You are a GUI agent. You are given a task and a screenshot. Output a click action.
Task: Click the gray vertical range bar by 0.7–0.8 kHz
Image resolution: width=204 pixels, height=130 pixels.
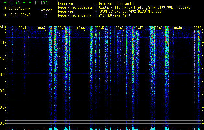point(6,100)
